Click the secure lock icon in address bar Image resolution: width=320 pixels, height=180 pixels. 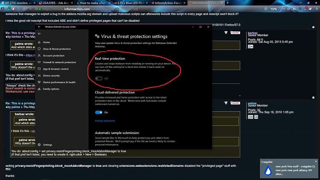[40, 9]
